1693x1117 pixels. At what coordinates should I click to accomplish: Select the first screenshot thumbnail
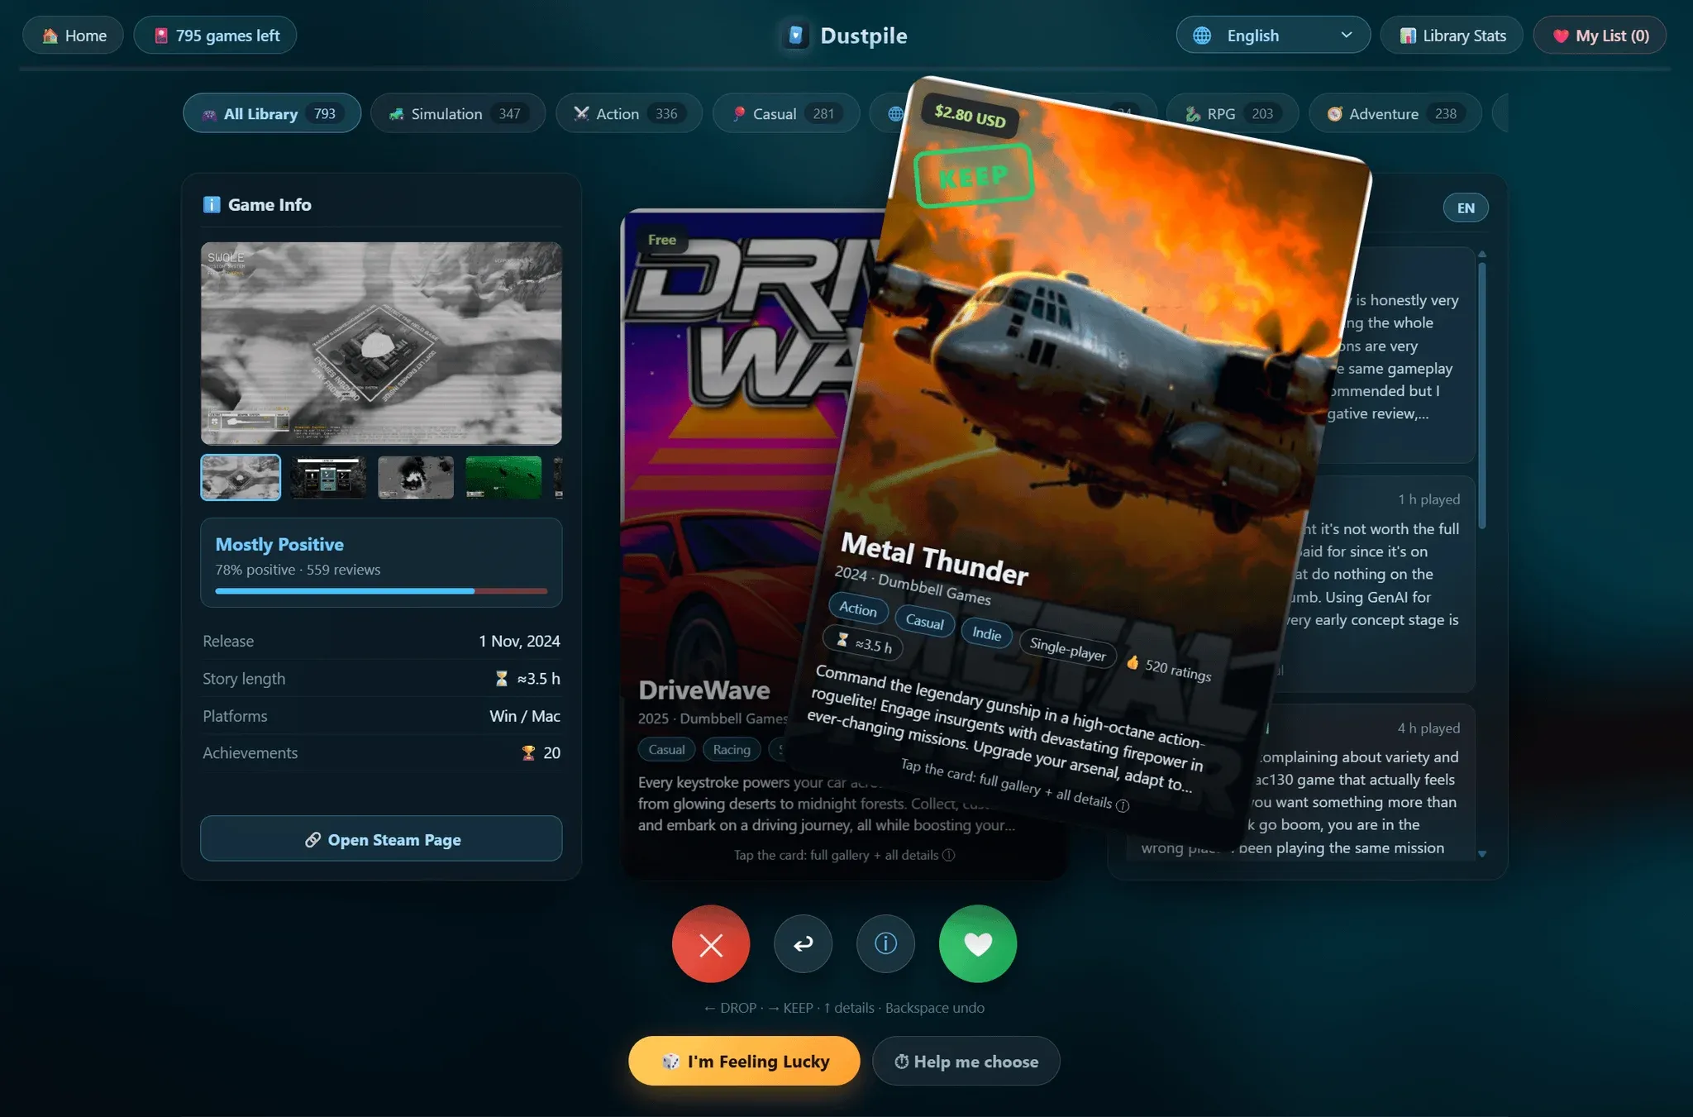241,478
